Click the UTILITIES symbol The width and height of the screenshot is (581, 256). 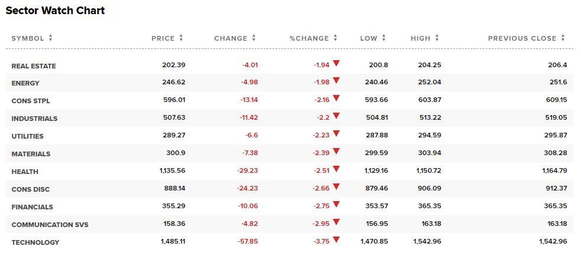tap(27, 136)
